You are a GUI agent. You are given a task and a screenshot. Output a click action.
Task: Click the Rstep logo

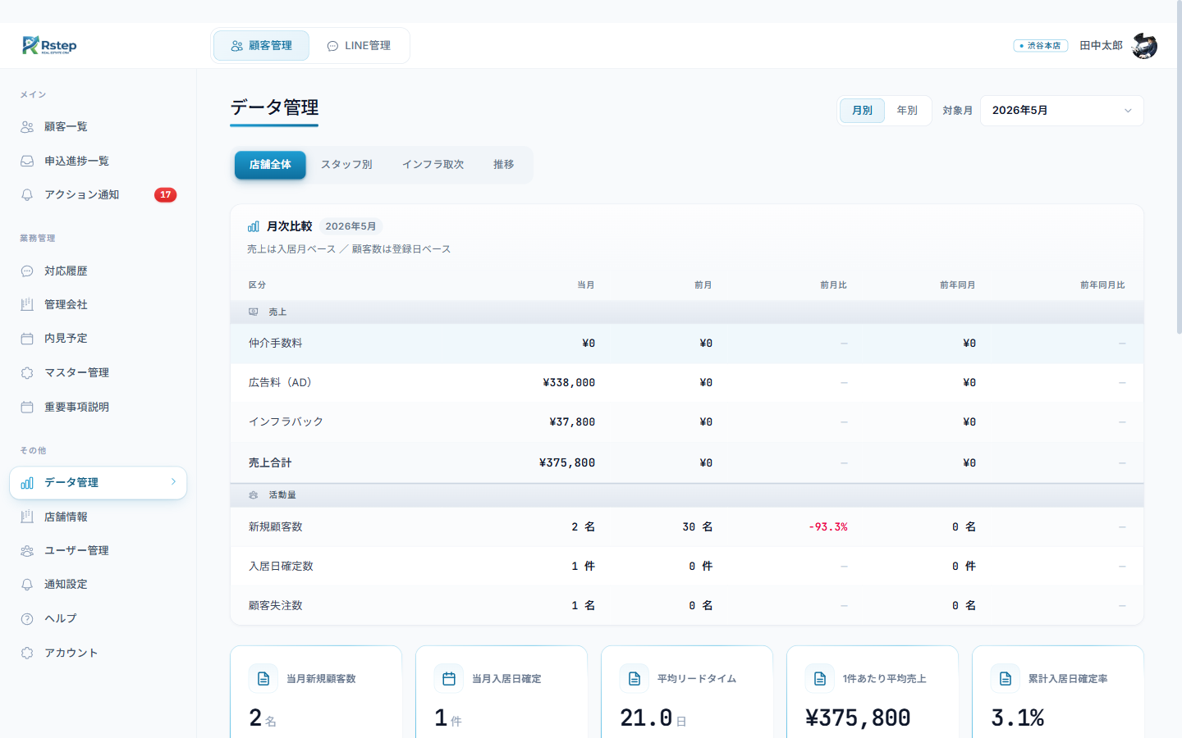49,45
